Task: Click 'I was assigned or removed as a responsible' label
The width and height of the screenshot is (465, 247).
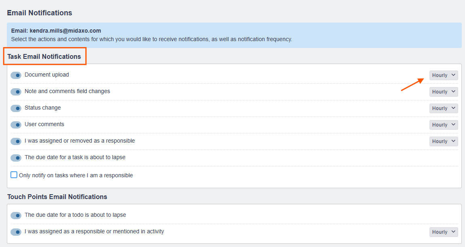Action: [80, 141]
